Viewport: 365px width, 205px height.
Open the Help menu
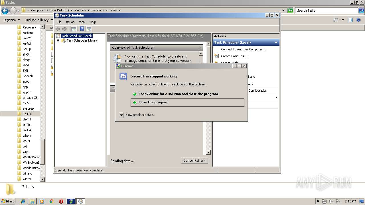tap(93, 22)
